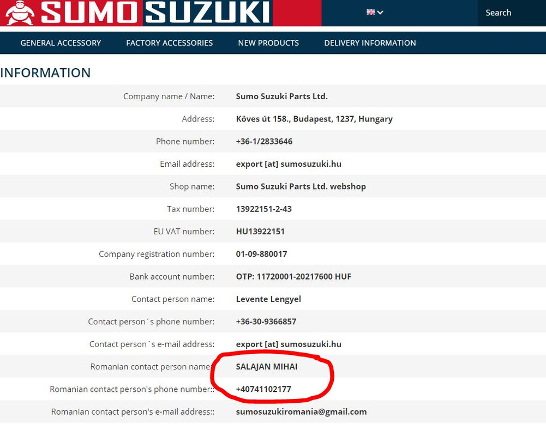The image size is (546, 436).
Task: Select company registration number 01-09-880017
Action: click(x=261, y=254)
